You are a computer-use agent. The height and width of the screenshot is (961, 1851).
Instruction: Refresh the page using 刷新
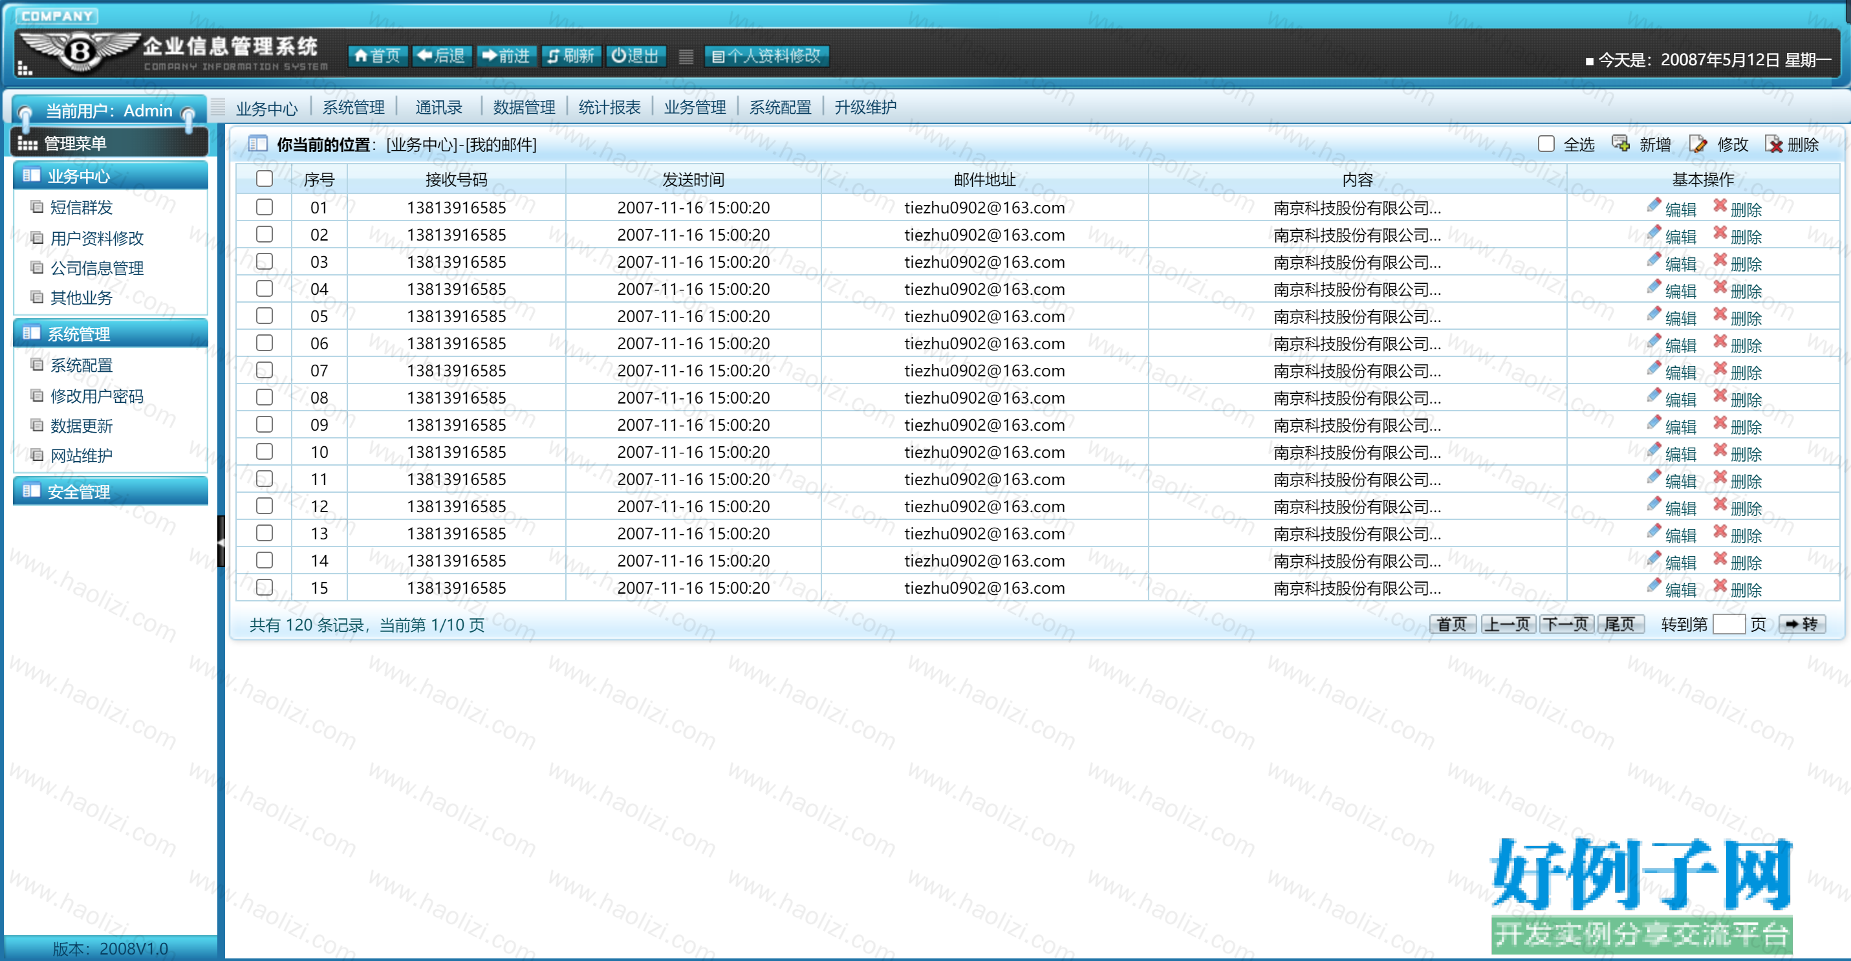click(570, 56)
